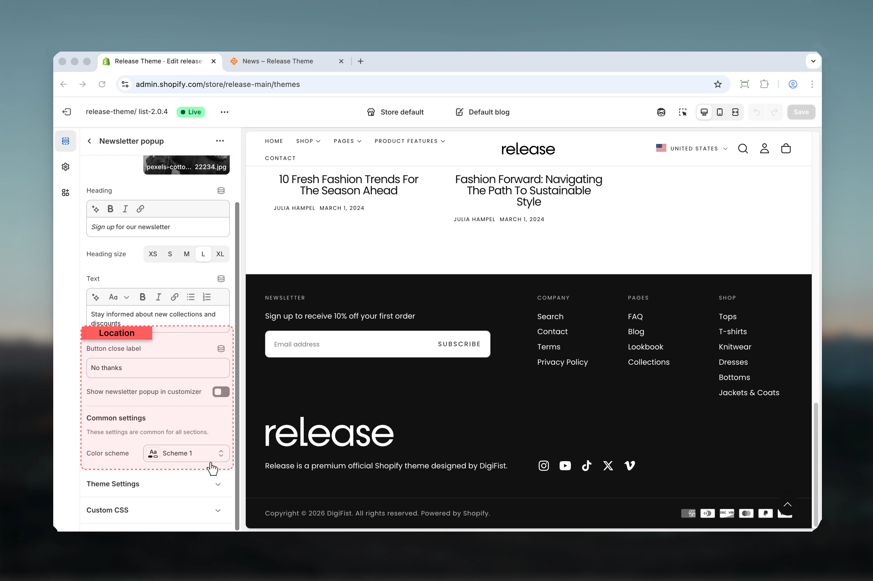Viewport: 873px width, 581px height.
Task: Open the Sections sidebar icon
Action: 66,141
